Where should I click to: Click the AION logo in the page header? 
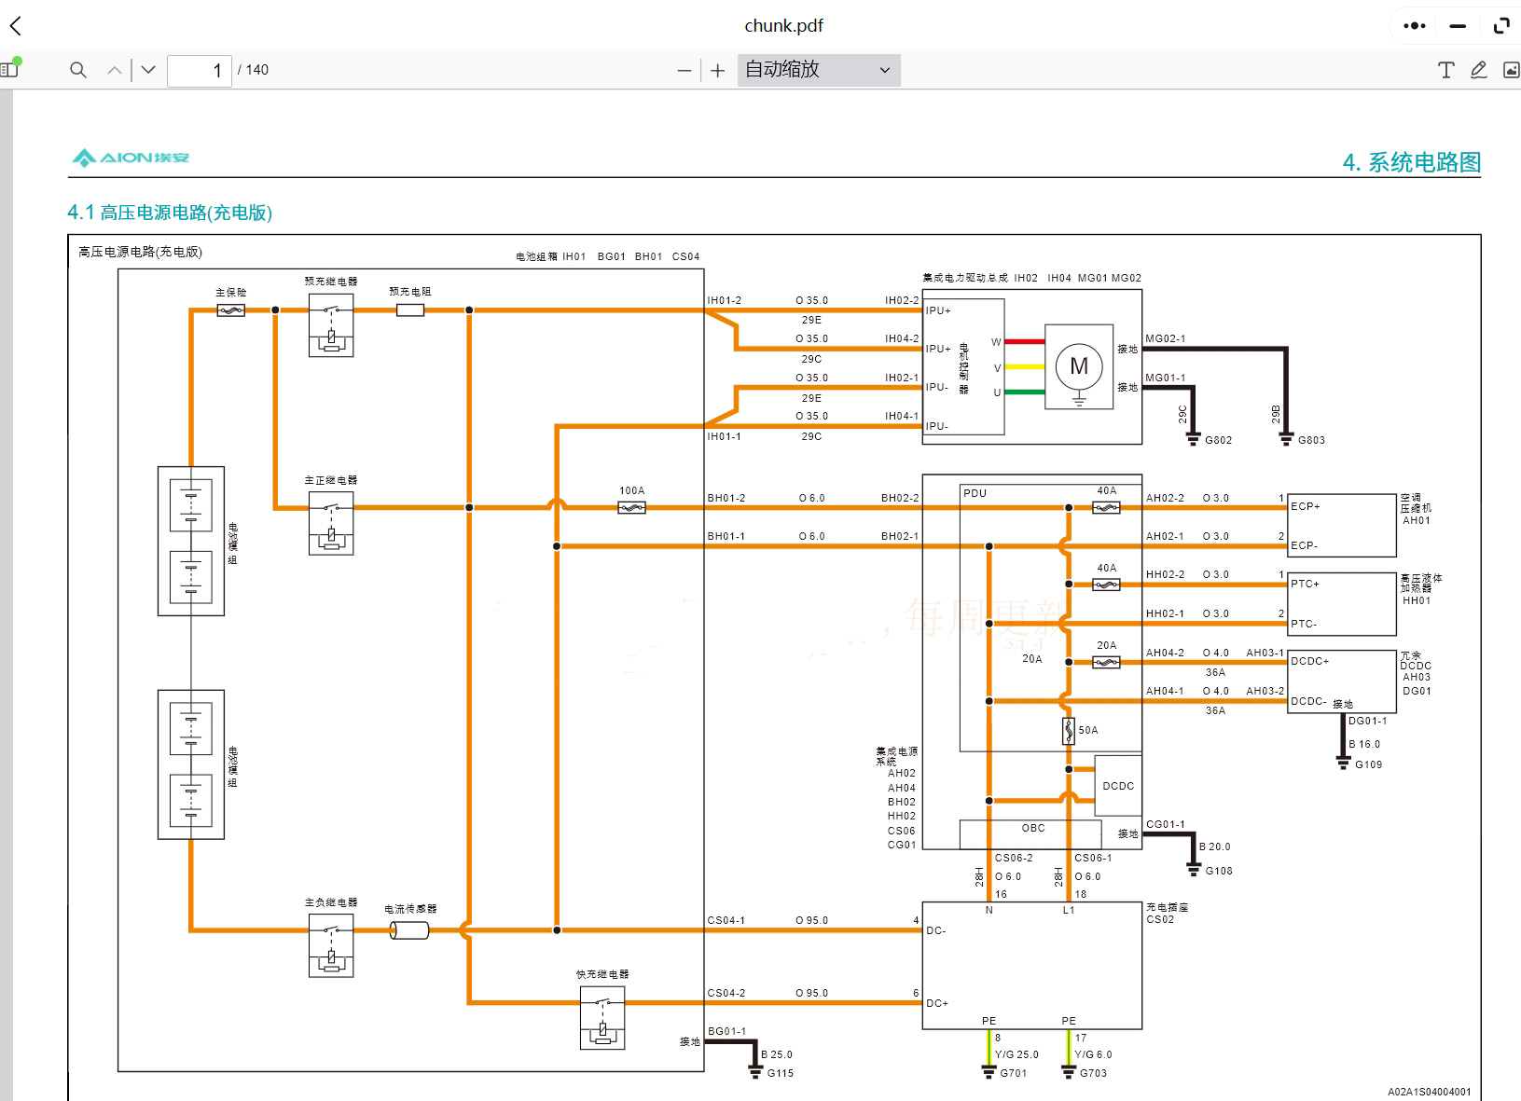[131, 158]
